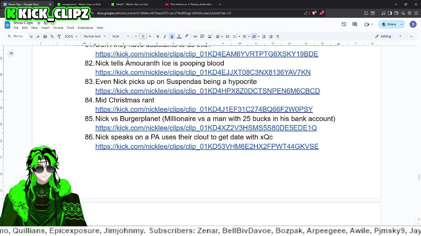
Task: Add a comment from the toolbar
Action: pyautogui.click(x=202, y=36)
